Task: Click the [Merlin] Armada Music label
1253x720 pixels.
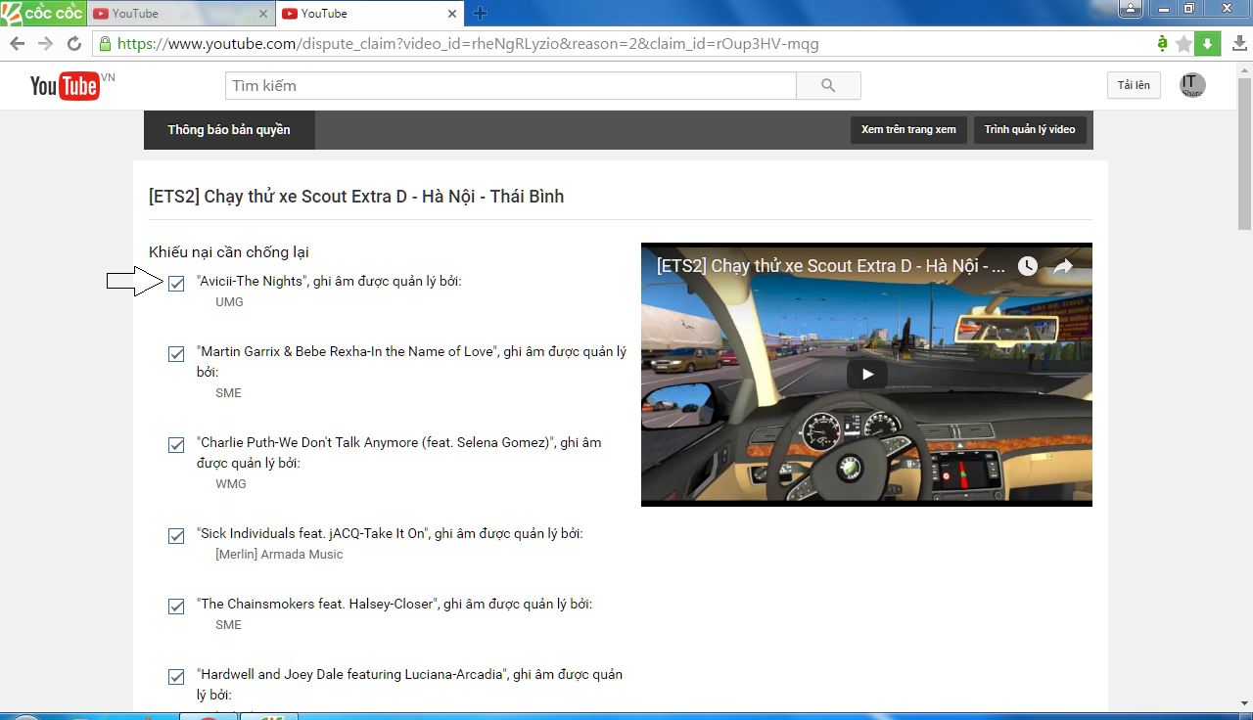Action: (x=279, y=555)
